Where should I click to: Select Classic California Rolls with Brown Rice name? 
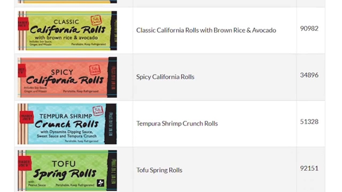point(206,30)
